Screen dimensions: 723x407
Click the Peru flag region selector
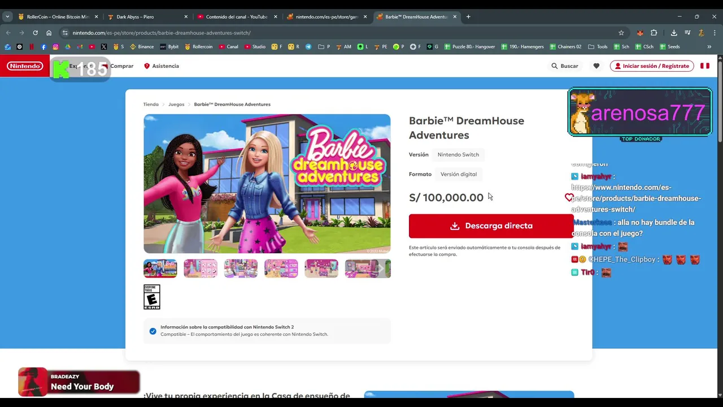click(x=705, y=66)
